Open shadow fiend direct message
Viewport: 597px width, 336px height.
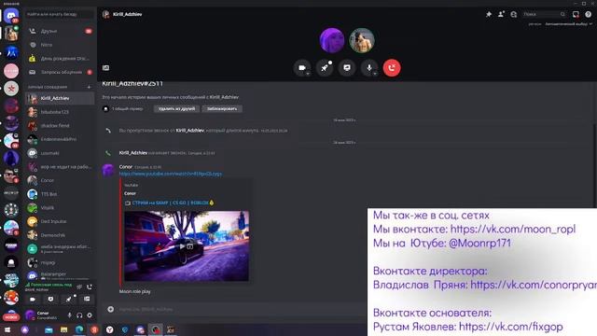tap(60, 125)
